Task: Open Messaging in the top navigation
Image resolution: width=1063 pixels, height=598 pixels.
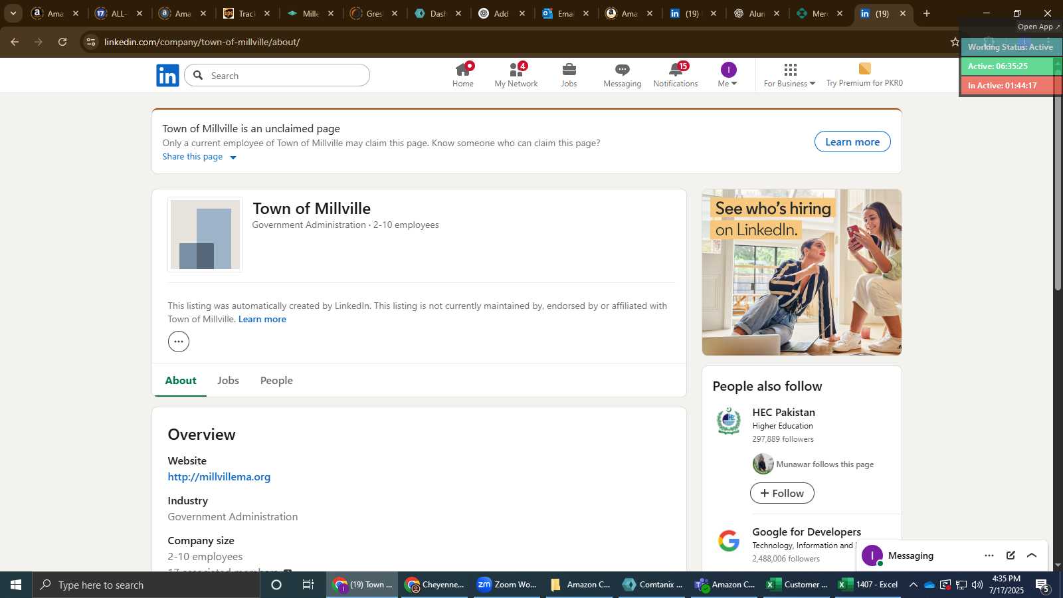Action: [622, 75]
